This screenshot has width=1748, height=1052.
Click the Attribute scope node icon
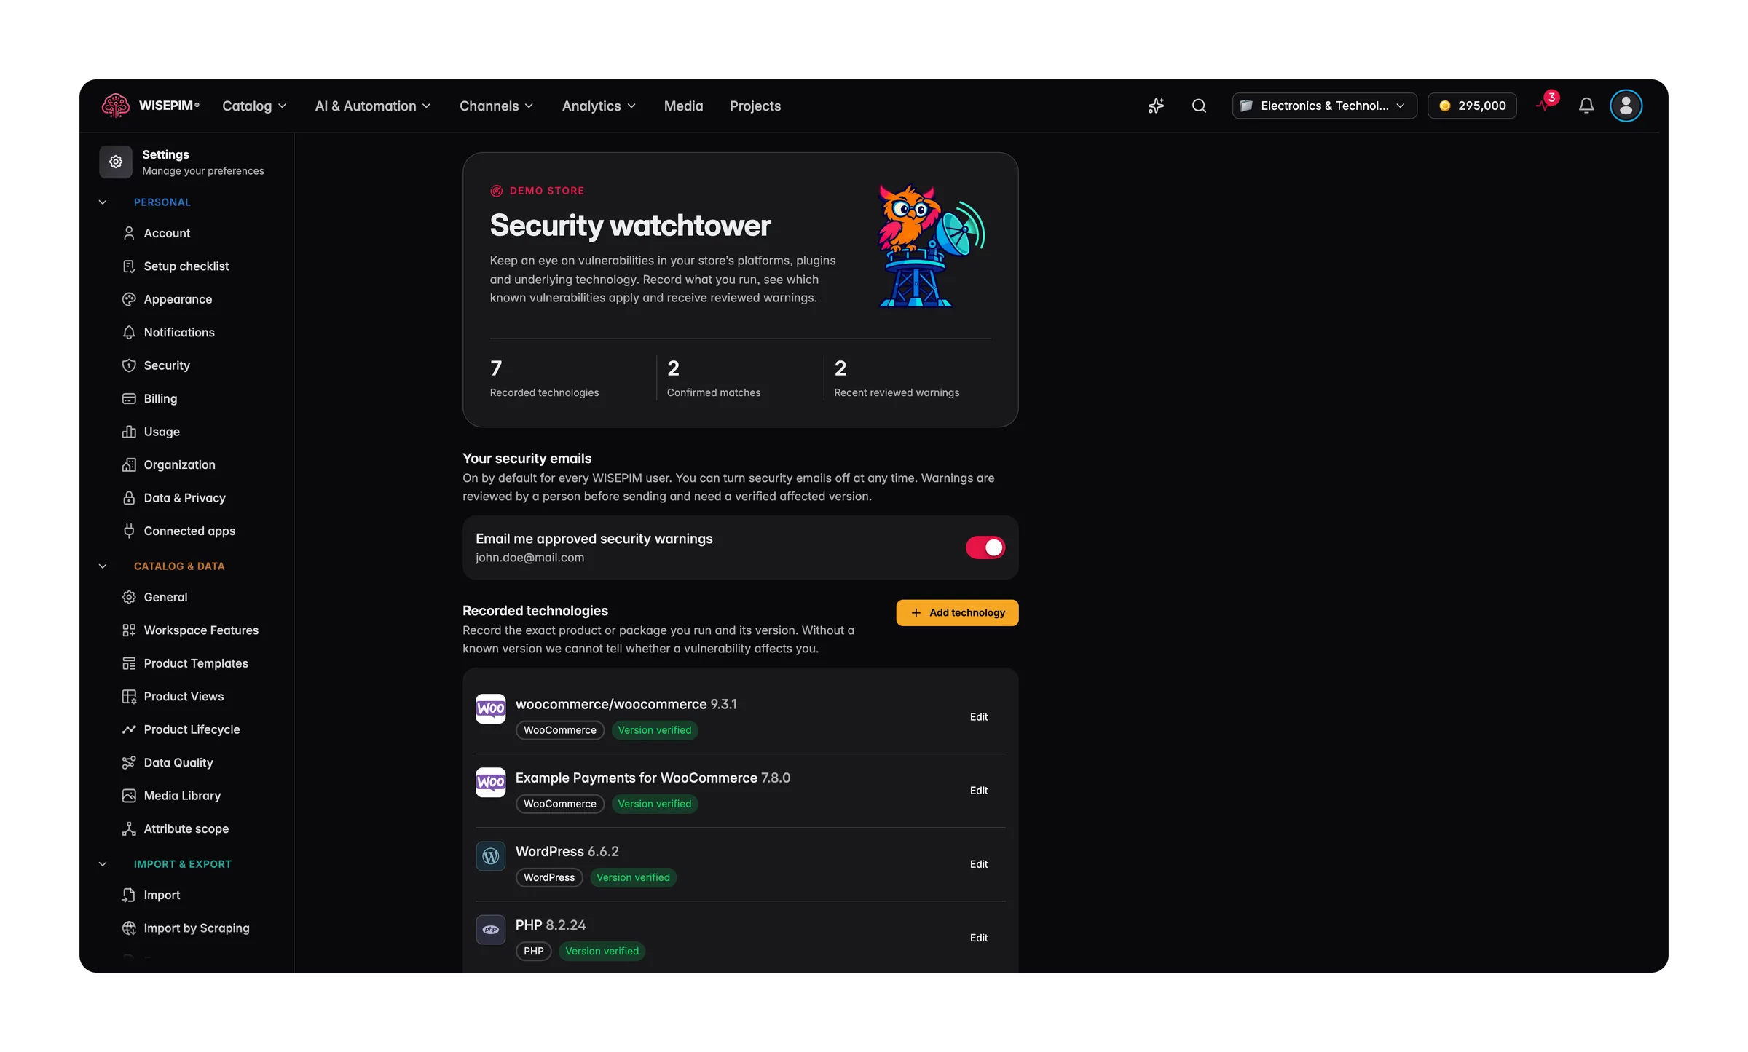coord(129,828)
